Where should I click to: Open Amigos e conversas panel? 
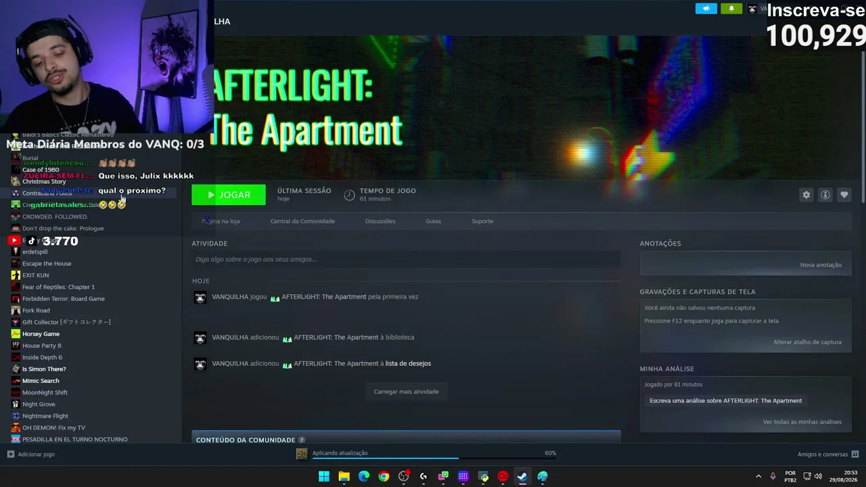pos(827,455)
